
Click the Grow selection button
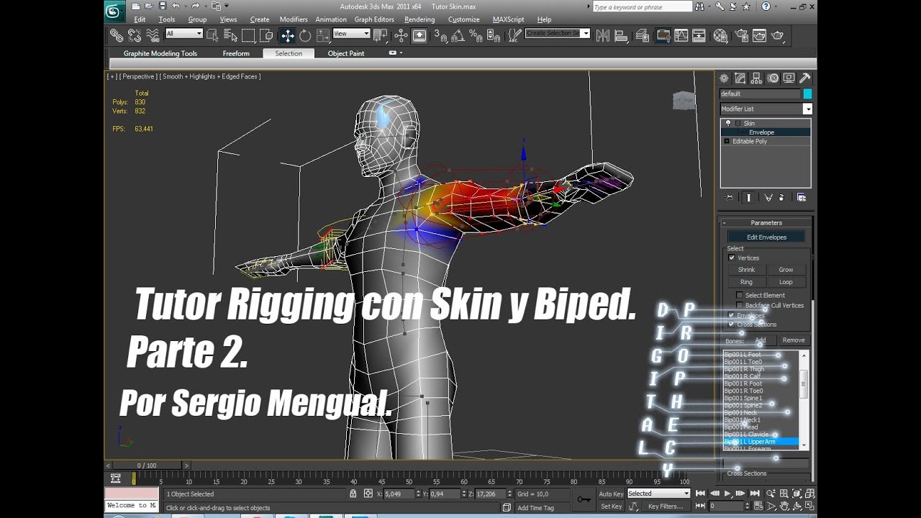786,270
